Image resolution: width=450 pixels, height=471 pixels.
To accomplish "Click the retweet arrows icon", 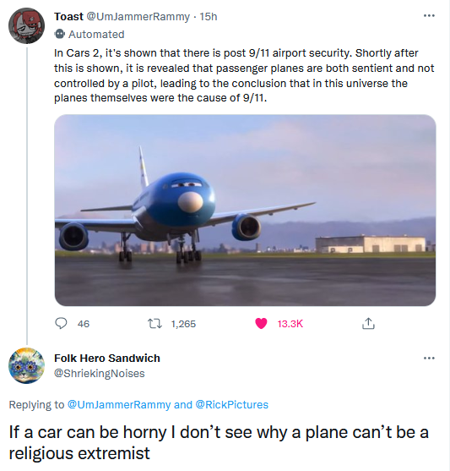I will [155, 324].
